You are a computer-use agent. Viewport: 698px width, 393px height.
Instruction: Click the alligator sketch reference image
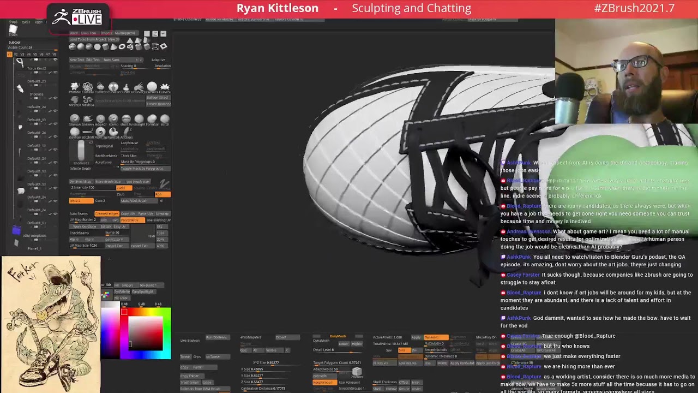51,324
